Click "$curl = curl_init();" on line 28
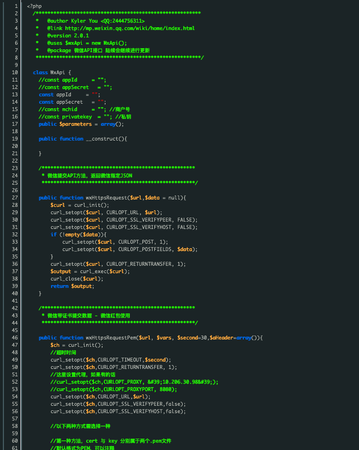The image size is (359, 450). (80, 205)
